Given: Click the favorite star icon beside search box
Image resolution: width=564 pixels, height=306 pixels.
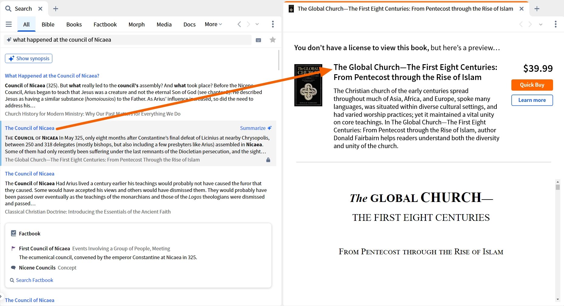Looking at the screenshot, I should pyautogui.click(x=273, y=40).
